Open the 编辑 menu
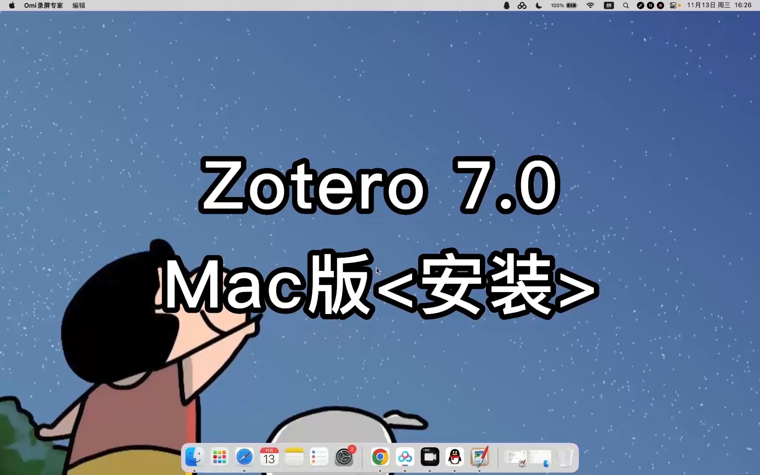The width and height of the screenshot is (760, 475). pos(79,5)
